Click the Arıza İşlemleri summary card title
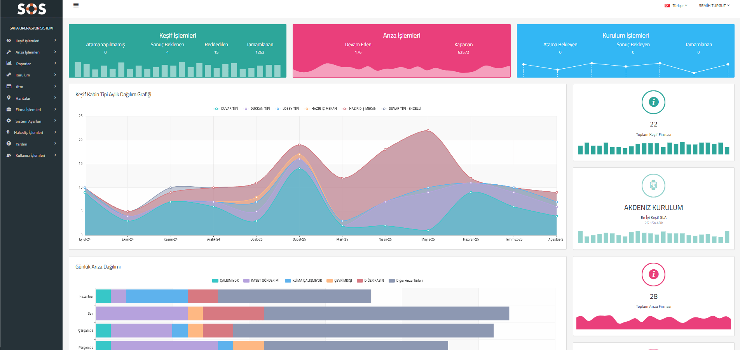The width and height of the screenshot is (740, 350). click(401, 35)
